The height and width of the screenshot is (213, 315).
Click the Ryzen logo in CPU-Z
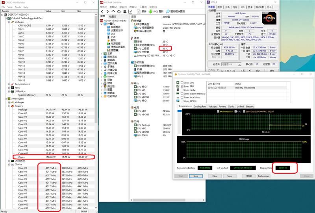coord(269,18)
